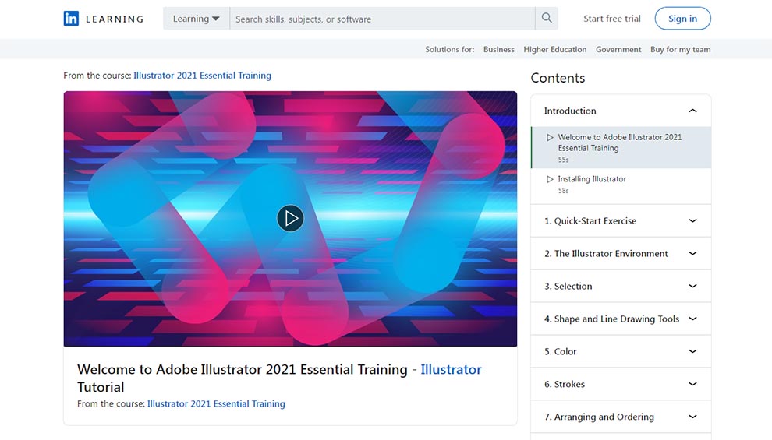
Task: Click the LinkedIn logo icon
Action: pyautogui.click(x=71, y=19)
